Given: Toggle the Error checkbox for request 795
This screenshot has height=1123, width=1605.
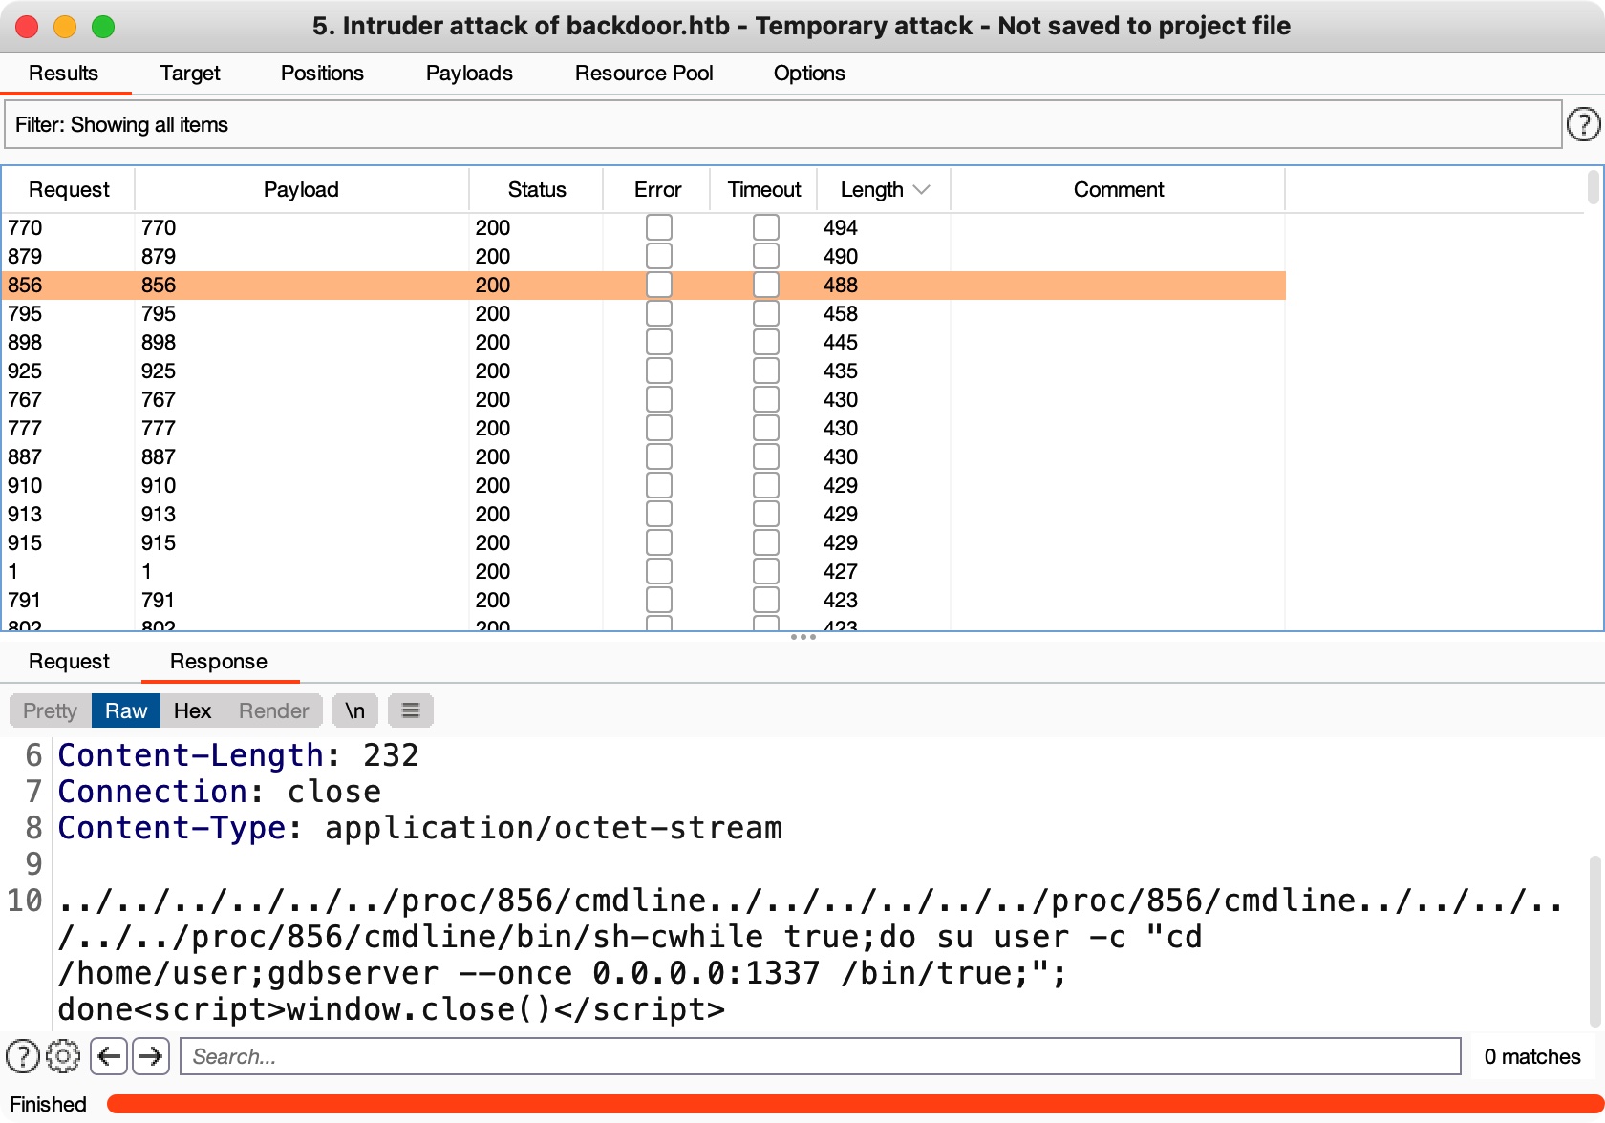Looking at the screenshot, I should (x=659, y=313).
